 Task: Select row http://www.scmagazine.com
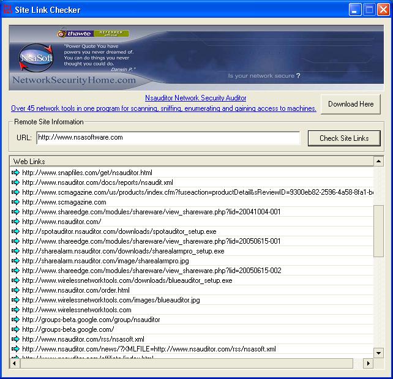[192, 202]
